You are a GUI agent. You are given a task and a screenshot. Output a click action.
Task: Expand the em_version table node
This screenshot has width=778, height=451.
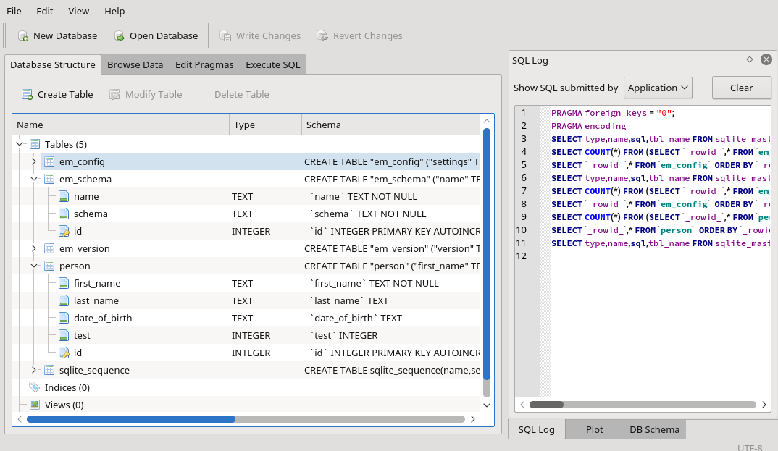click(x=34, y=248)
